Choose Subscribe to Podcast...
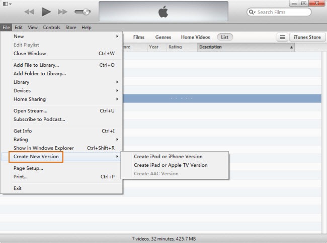Image resolution: width=327 pixels, height=243 pixels. [x=66, y=119]
